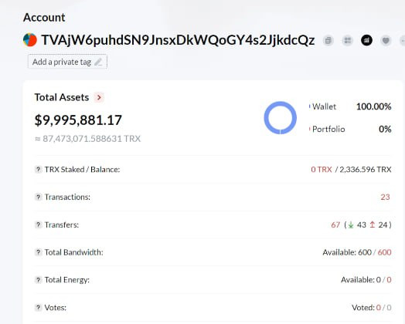Image resolution: width=405 pixels, height=324 pixels.
Task: Add a private tag to the account
Action: pyautogui.click(x=67, y=62)
